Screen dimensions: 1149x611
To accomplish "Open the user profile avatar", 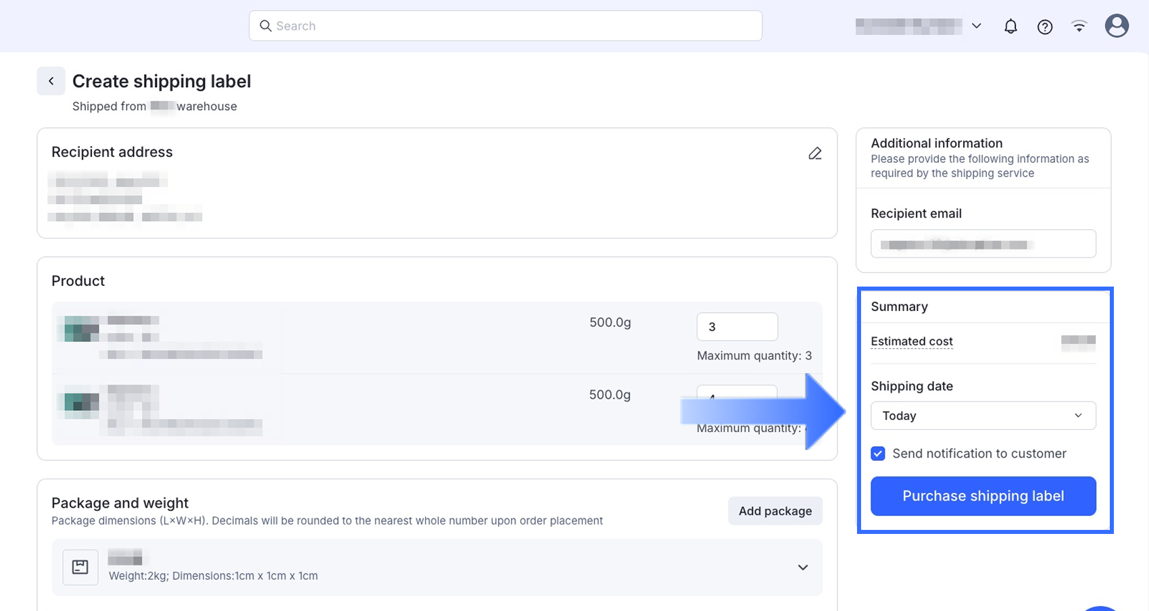I will (1117, 26).
